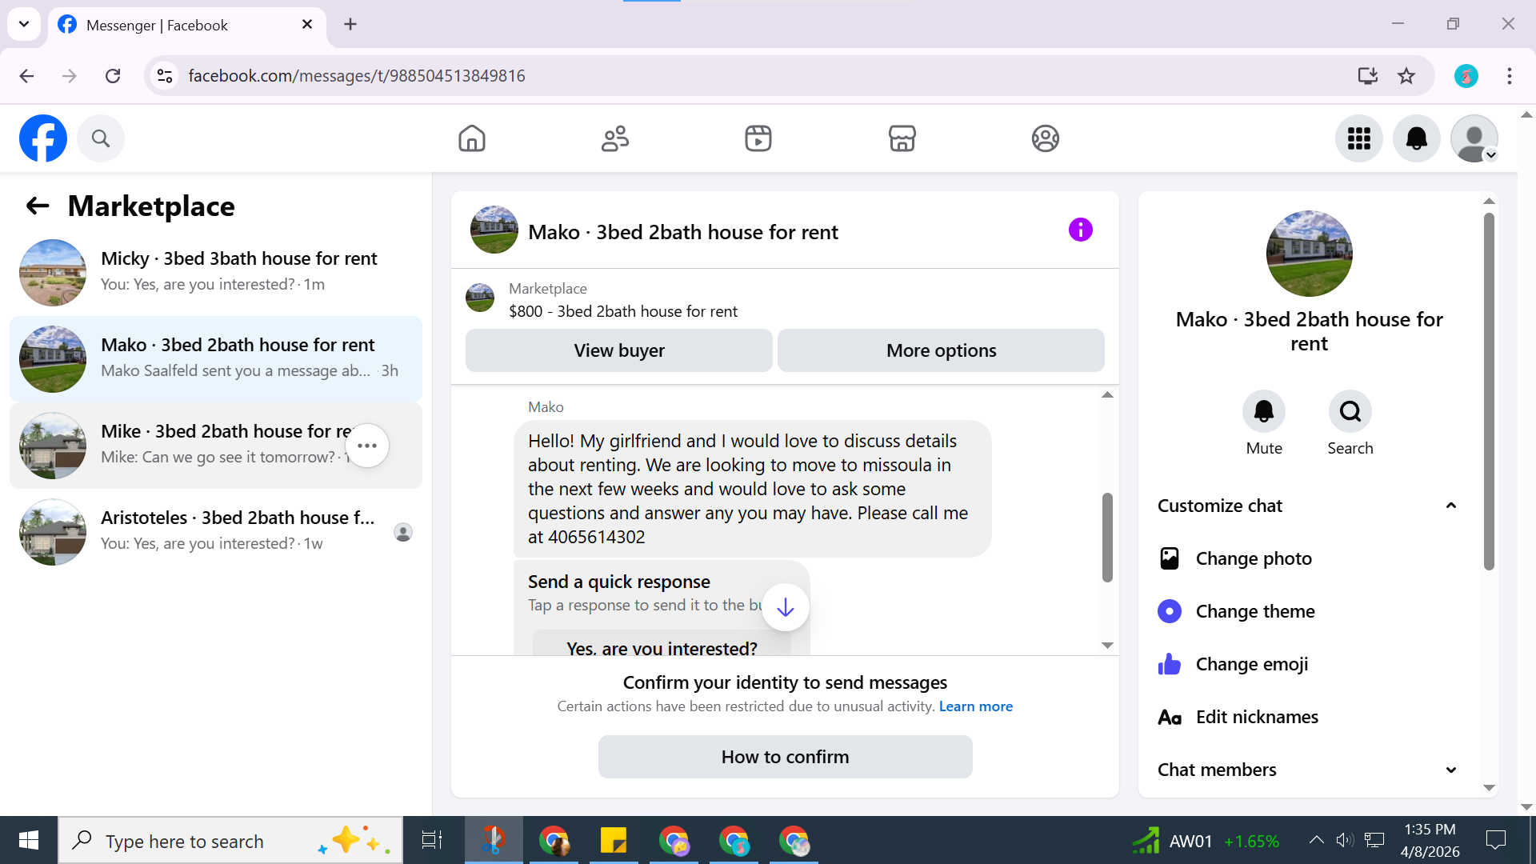Click the scroll-to-bottom arrow in chat
Viewport: 1536px width, 864px height.
tap(785, 607)
